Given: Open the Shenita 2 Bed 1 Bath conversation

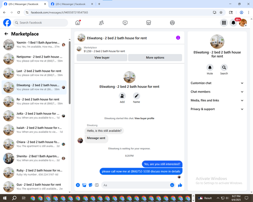Looking at the screenshot, I should [34, 158].
